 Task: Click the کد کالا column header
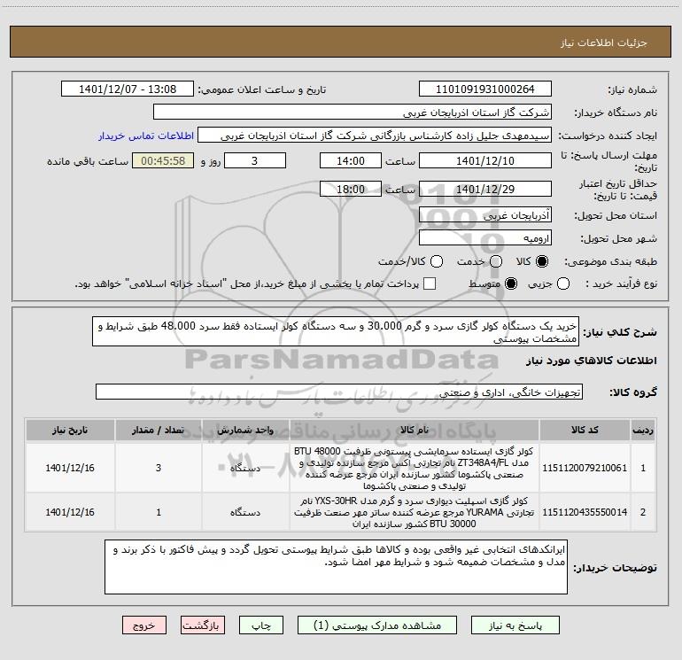585,430
